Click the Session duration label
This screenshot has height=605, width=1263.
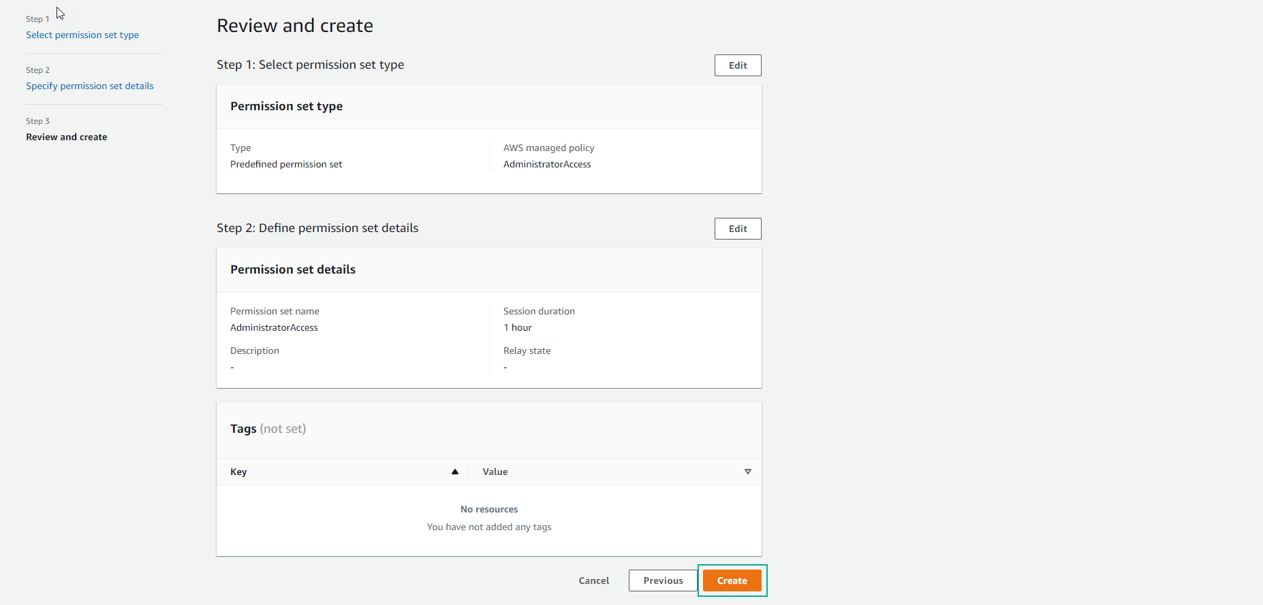[x=539, y=311]
